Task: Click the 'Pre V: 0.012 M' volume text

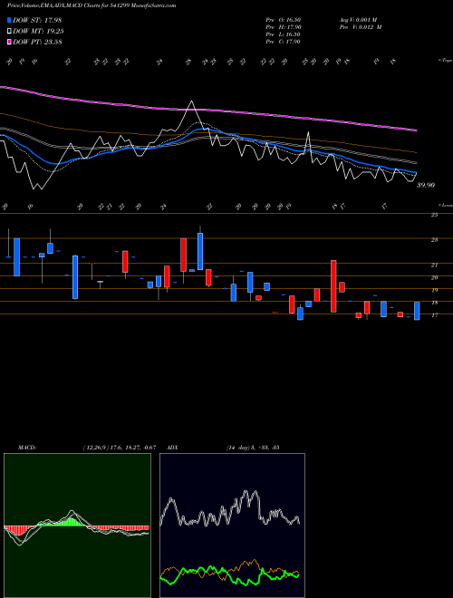Action: pyautogui.click(x=362, y=27)
